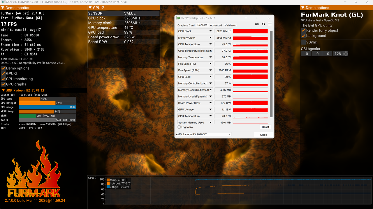Click the build date text under FurMark logo

(35, 201)
